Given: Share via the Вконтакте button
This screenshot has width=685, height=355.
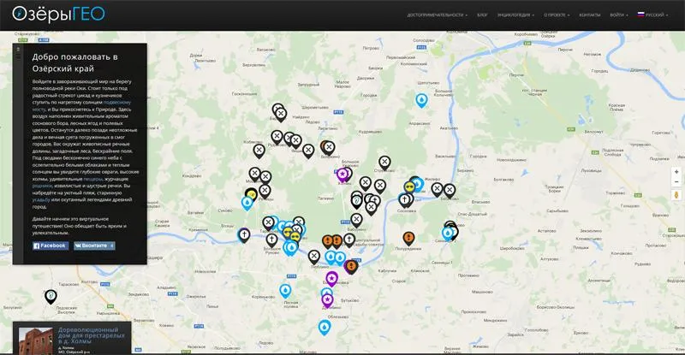Looking at the screenshot, I should click(94, 246).
